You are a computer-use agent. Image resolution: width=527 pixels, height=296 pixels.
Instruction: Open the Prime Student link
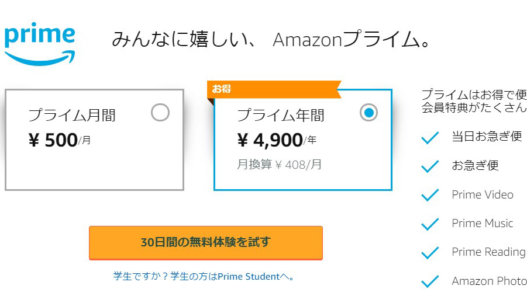204,276
